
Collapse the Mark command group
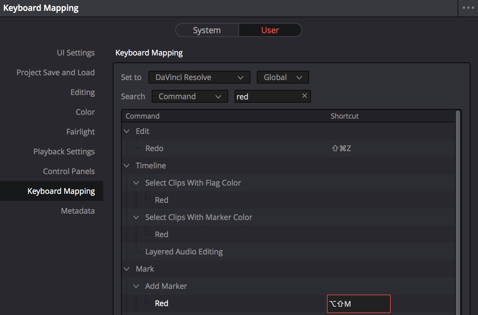click(127, 269)
